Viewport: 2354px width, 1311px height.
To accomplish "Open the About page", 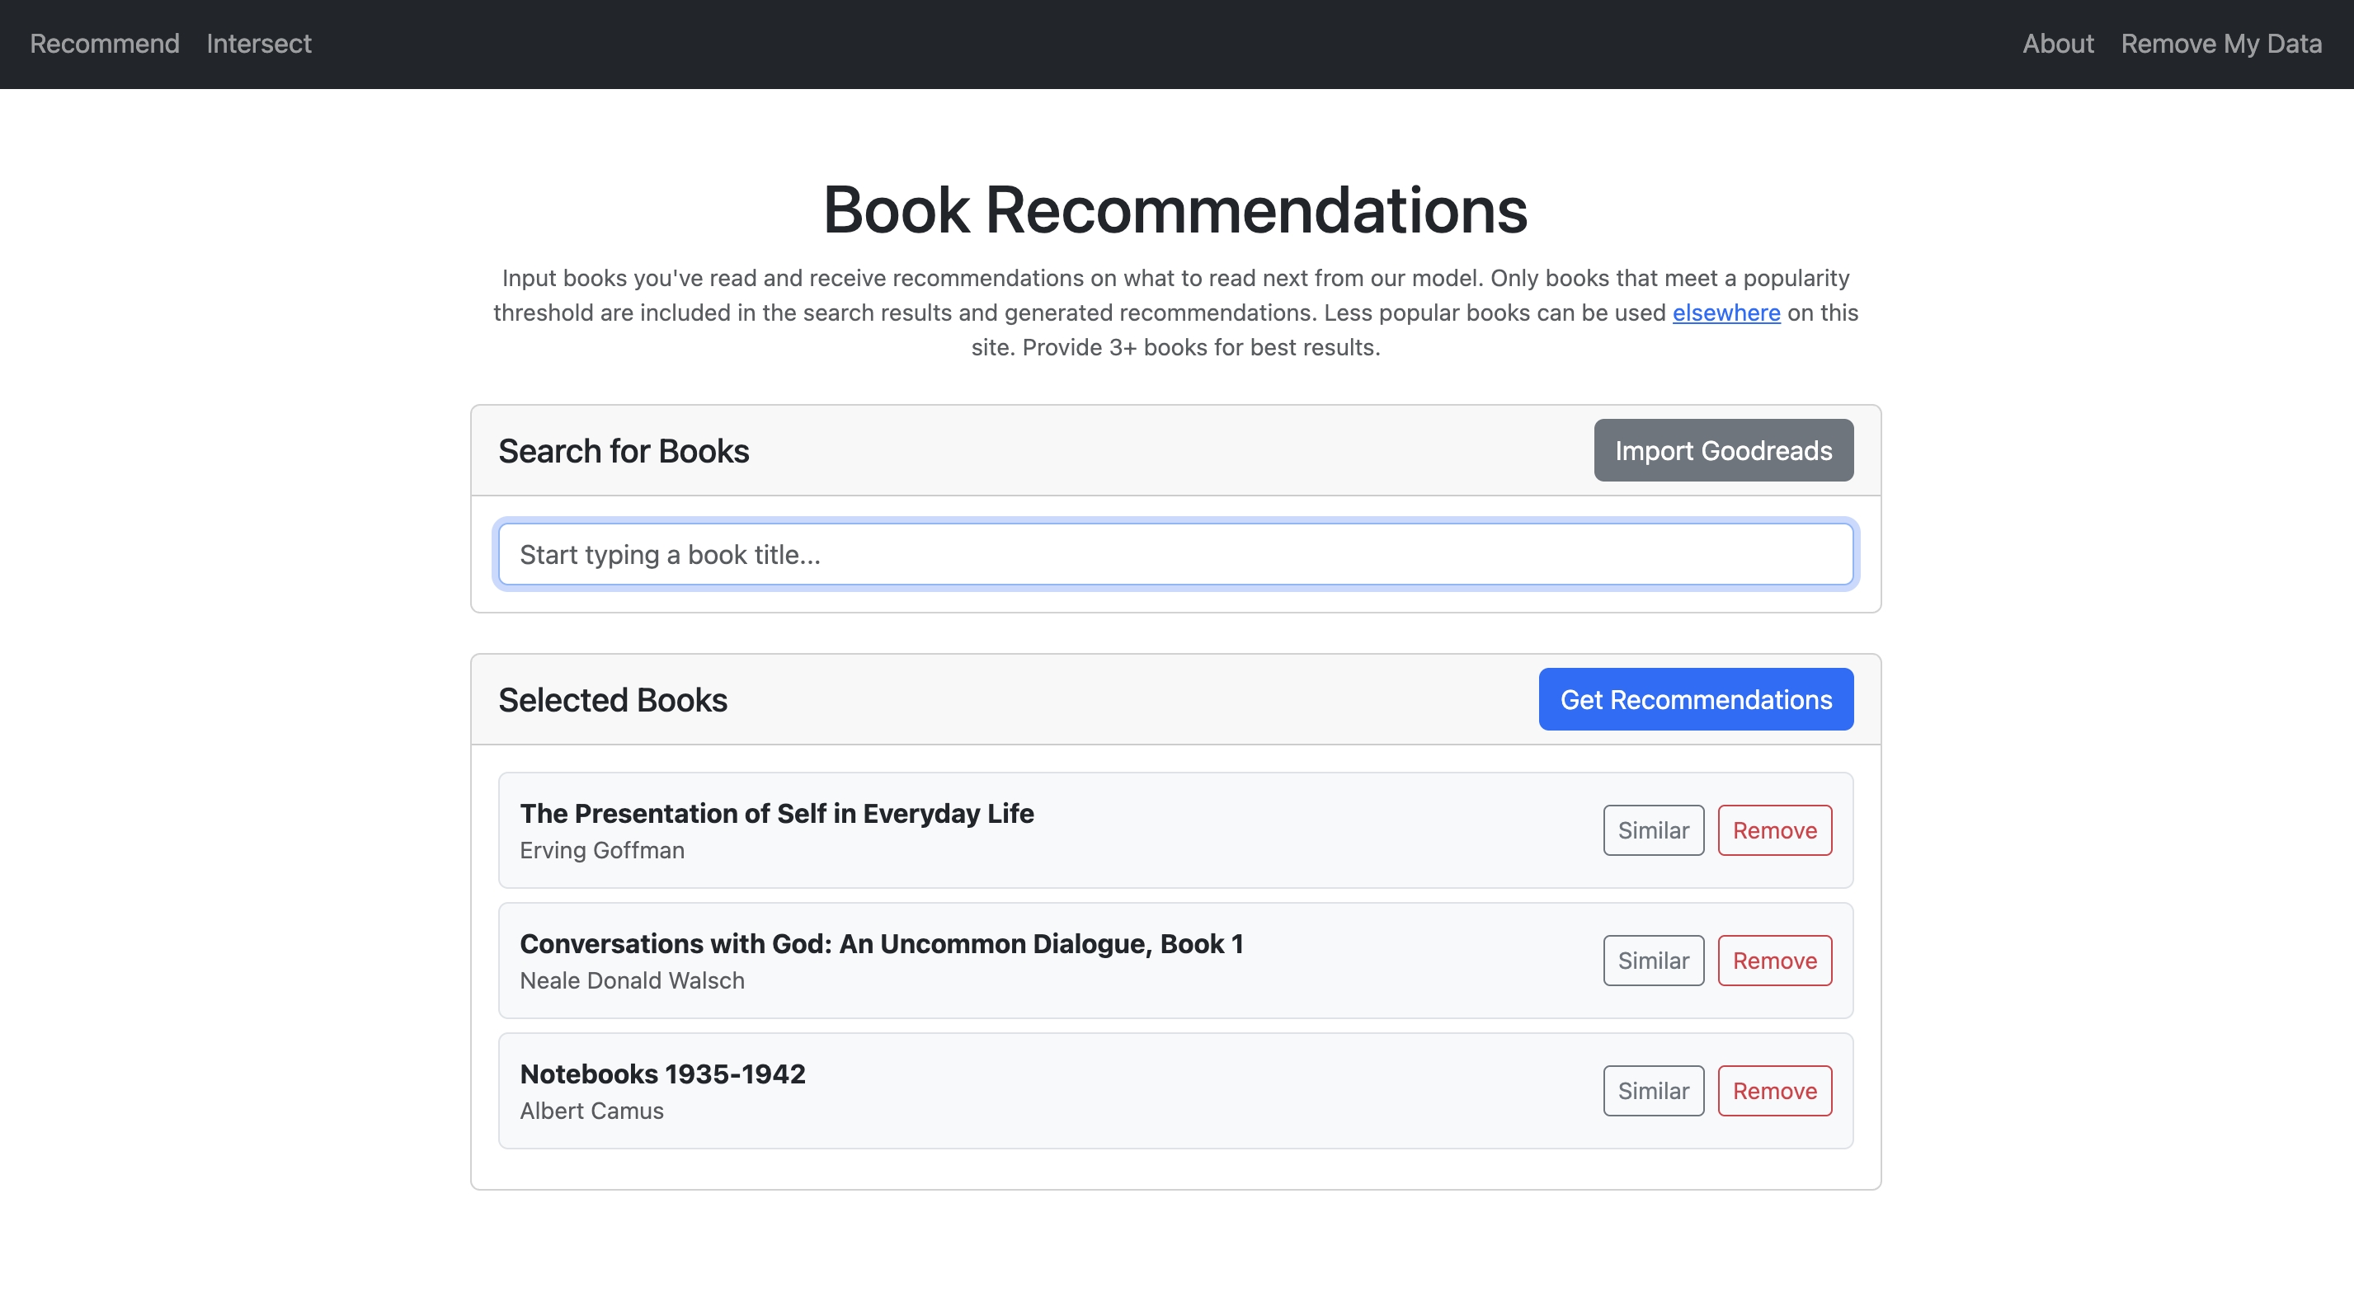I will point(2057,44).
